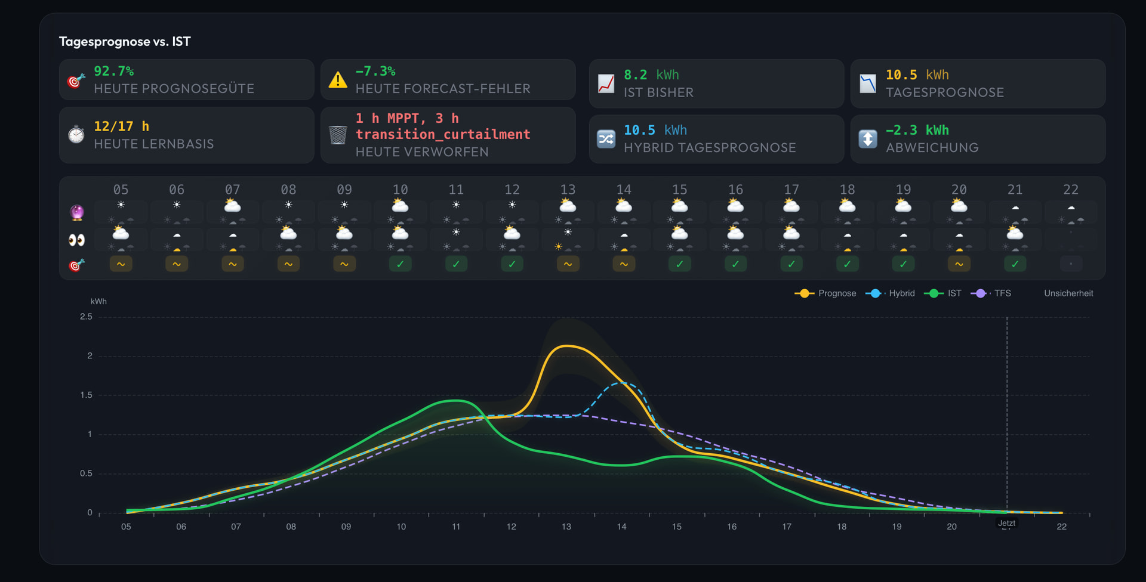Click the warning triangle in the Forecast-Fehler card

click(x=338, y=80)
